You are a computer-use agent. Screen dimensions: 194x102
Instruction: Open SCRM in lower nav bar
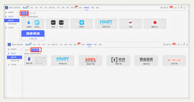click(x=83, y=45)
